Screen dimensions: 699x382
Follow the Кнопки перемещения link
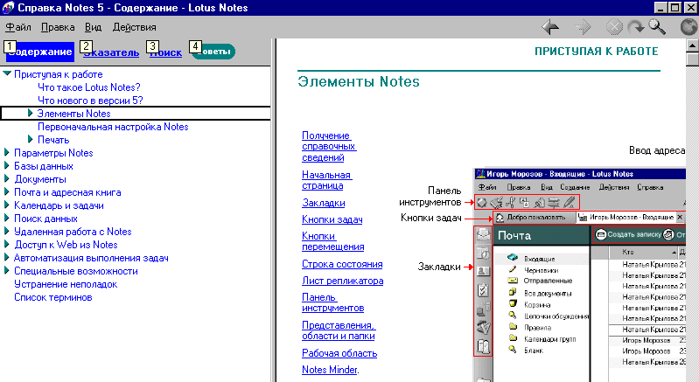[x=333, y=241]
